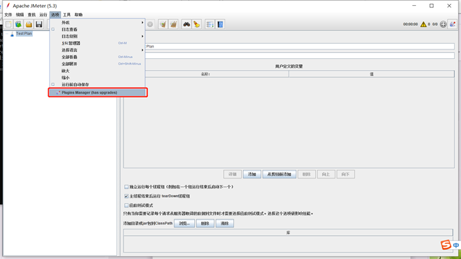461x259 pixels.
Task: Click the 清除 button for ClassPath
Action: point(225,223)
